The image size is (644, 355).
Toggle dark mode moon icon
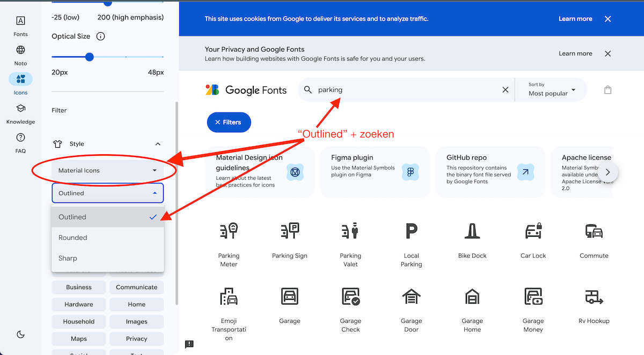pos(20,335)
